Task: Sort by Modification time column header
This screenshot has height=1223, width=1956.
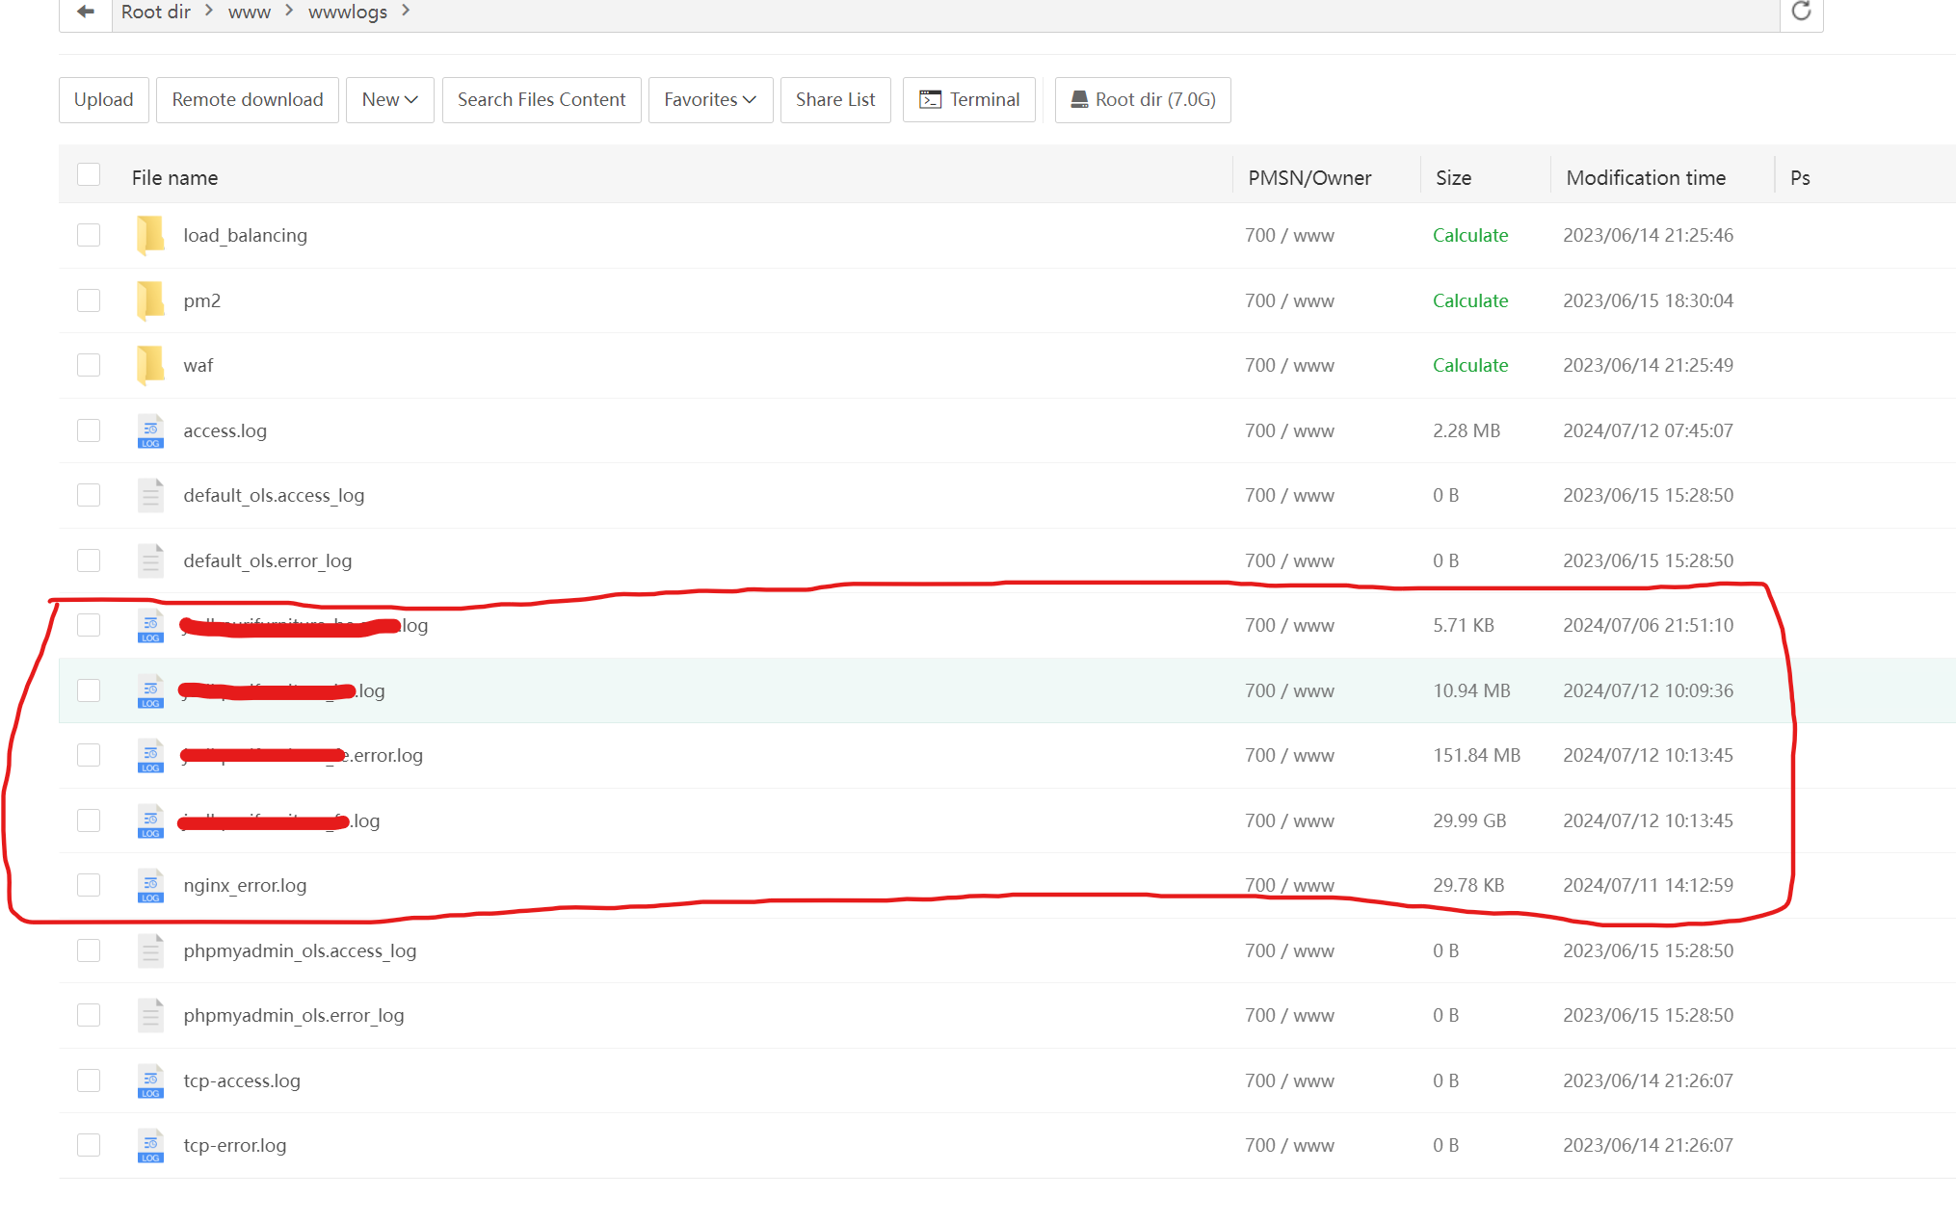Action: (x=1646, y=178)
